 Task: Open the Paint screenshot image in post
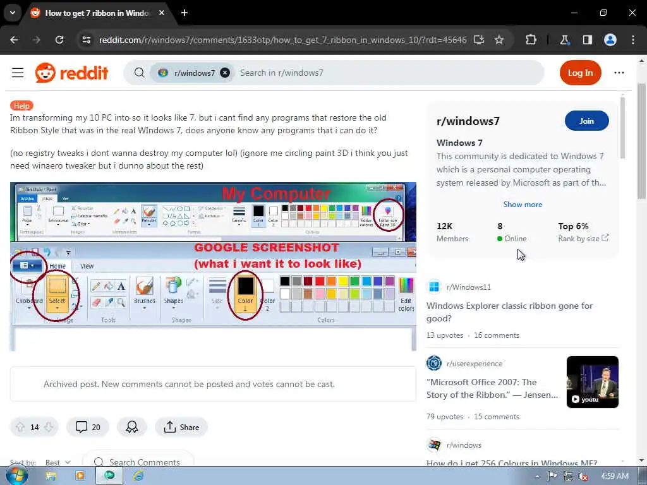[213, 266]
